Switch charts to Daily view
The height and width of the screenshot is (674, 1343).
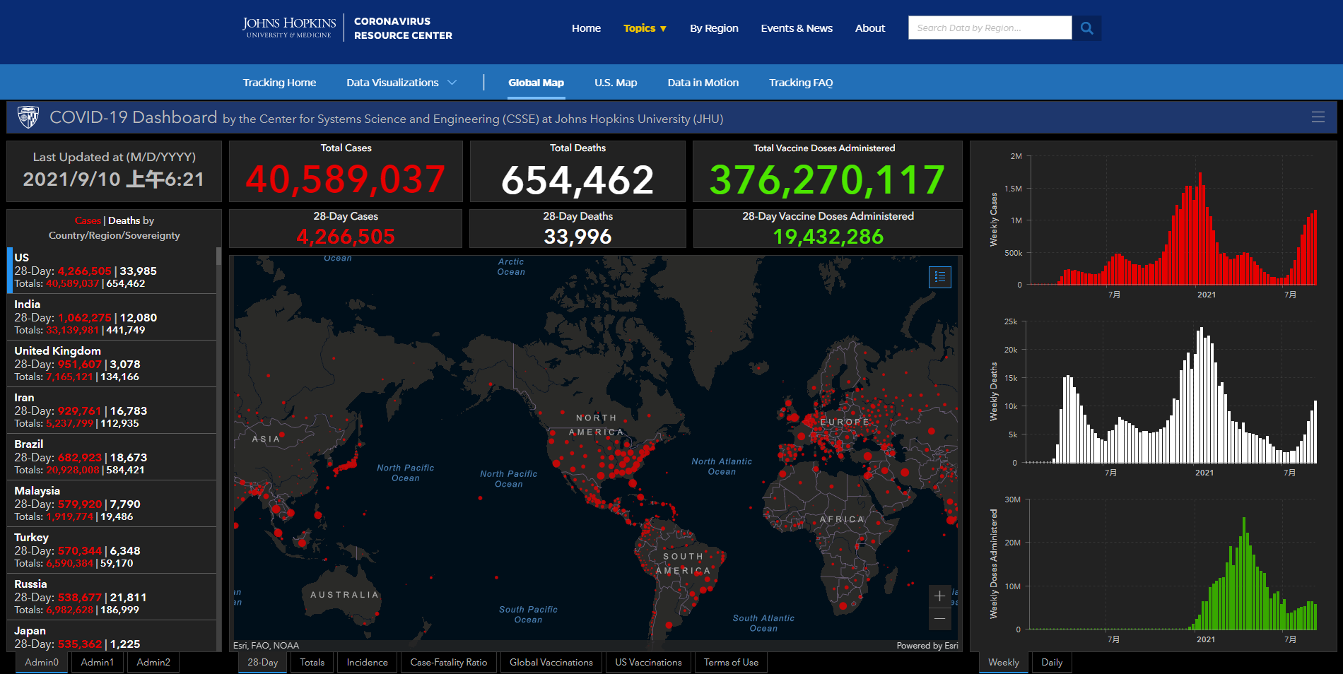pos(1051,662)
